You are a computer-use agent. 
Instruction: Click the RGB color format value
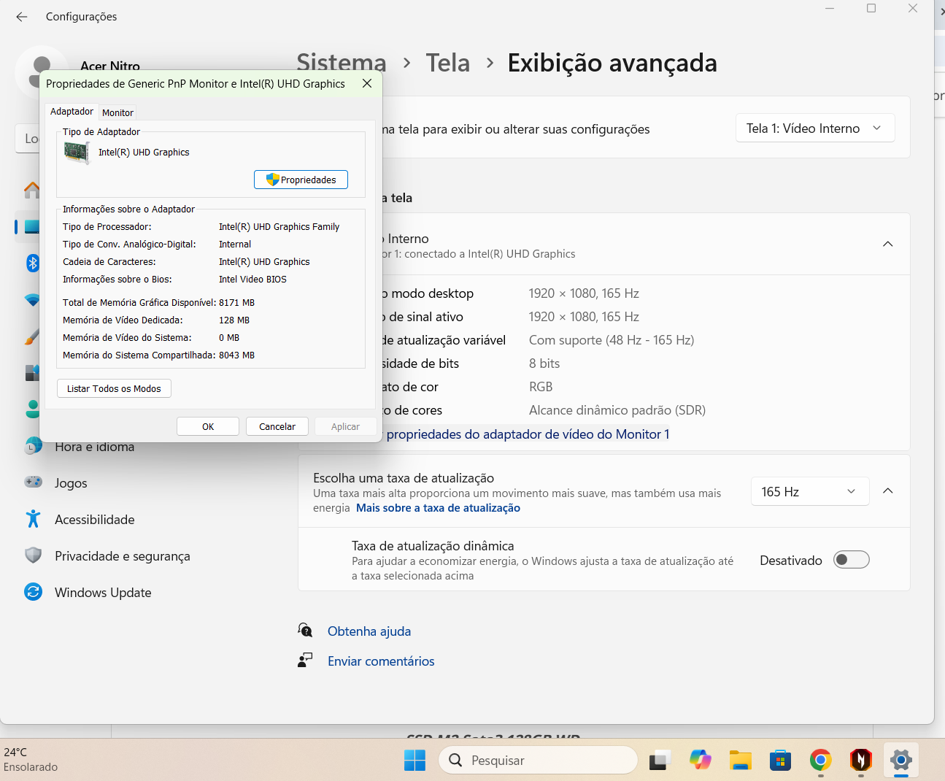541,387
